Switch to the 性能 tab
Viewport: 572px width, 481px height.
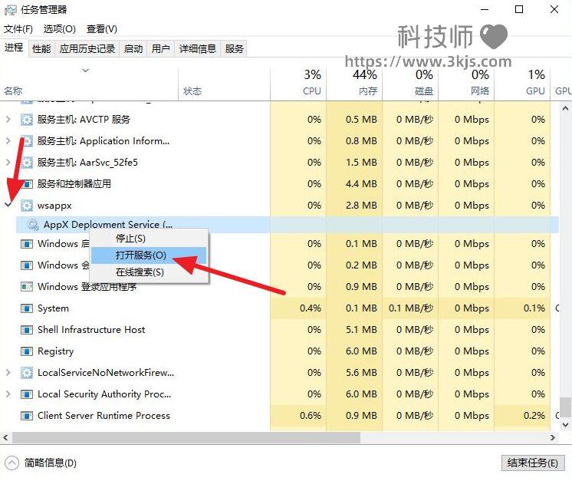pyautogui.click(x=41, y=49)
